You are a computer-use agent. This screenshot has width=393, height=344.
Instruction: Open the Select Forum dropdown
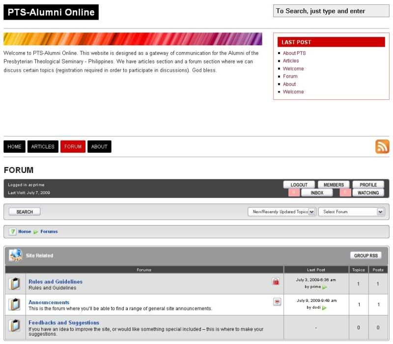point(351,212)
